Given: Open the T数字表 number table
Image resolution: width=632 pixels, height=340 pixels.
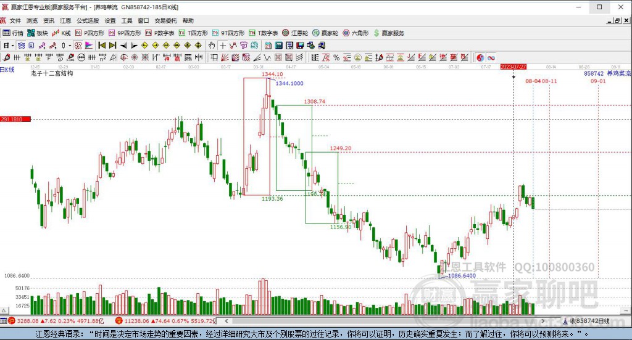Looking at the screenshot, I should coord(264,33).
